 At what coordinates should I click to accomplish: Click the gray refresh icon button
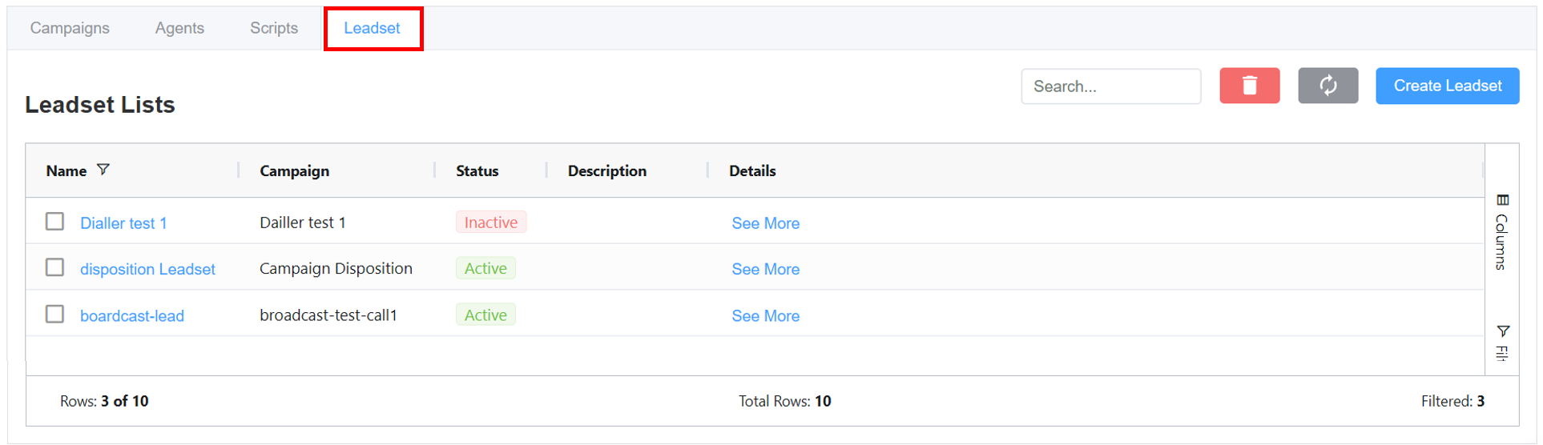click(1327, 86)
